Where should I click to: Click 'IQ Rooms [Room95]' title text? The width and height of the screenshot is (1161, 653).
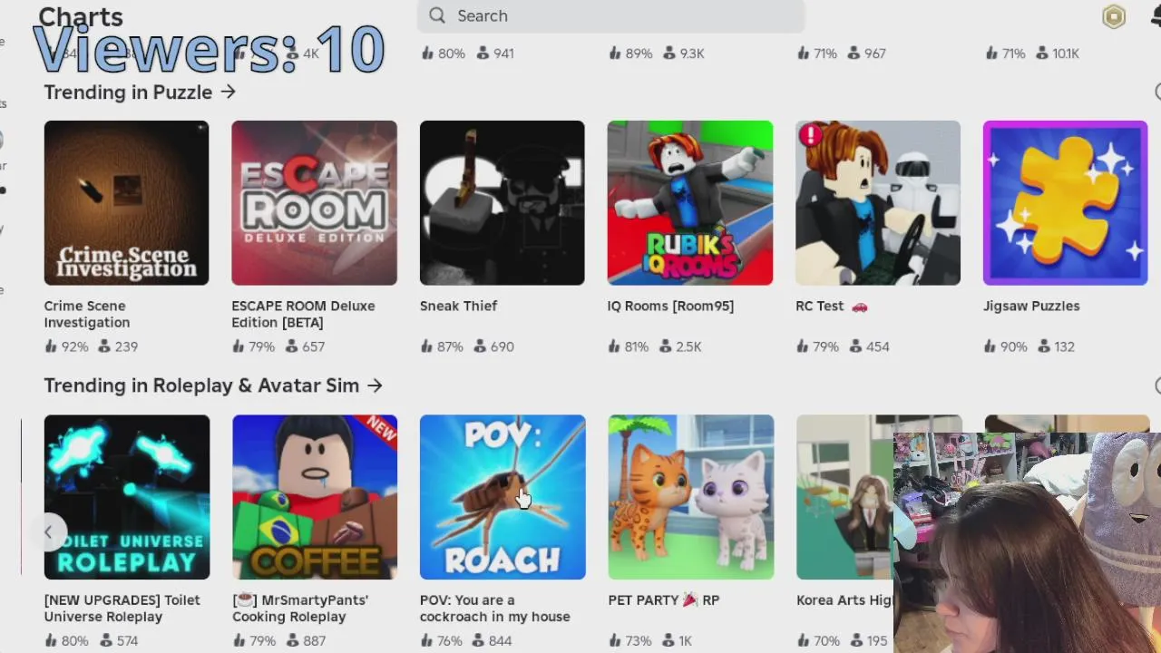[670, 306]
